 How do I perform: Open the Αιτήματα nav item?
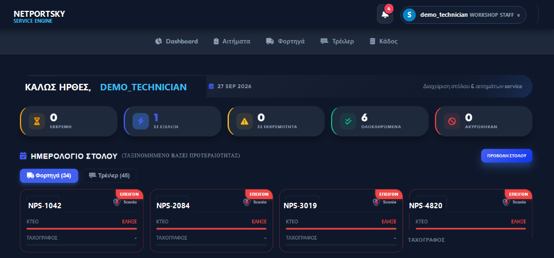click(x=232, y=41)
